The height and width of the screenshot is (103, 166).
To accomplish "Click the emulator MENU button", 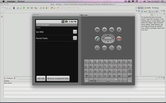I will [x=104, y=48].
